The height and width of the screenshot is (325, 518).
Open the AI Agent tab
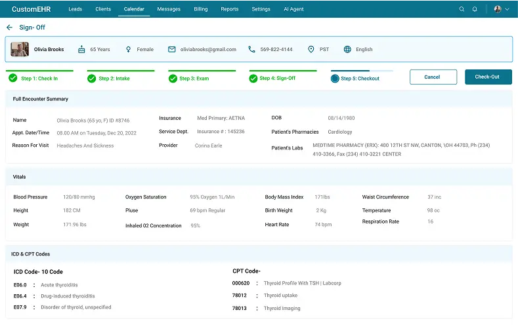[x=294, y=9]
